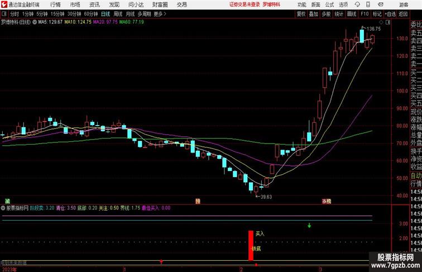Click the customer service headset icon
422x272 pixels.
(x=357, y=4)
